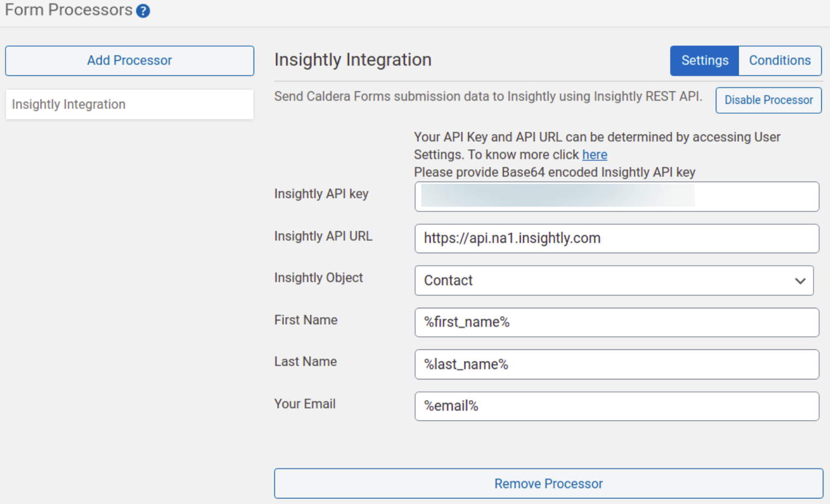The width and height of the screenshot is (830, 504).
Task: Click the 'Send Caldera Forms submission data' description
Action: coord(488,96)
